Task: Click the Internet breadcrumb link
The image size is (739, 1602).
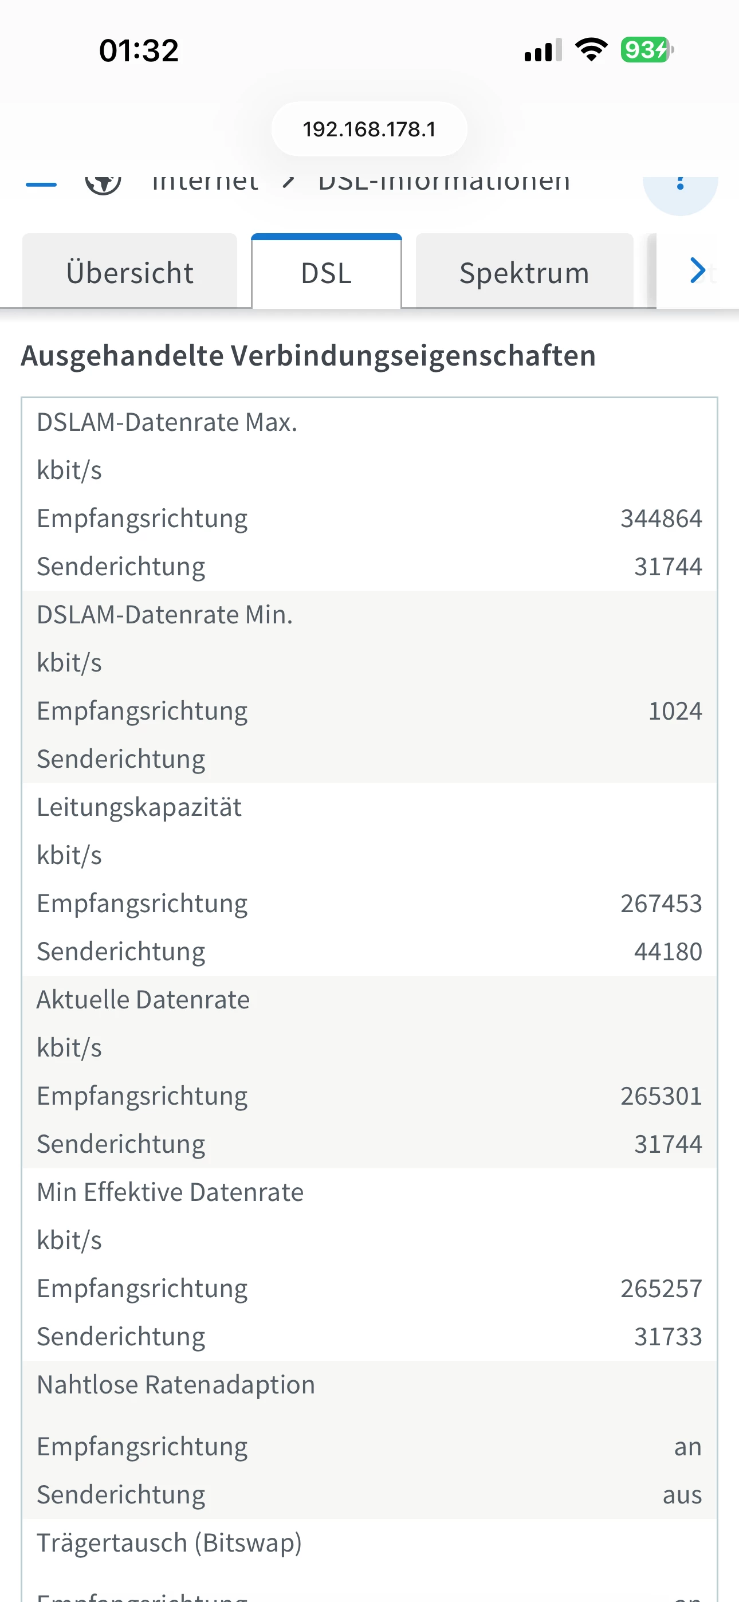Action: pyautogui.click(x=205, y=183)
